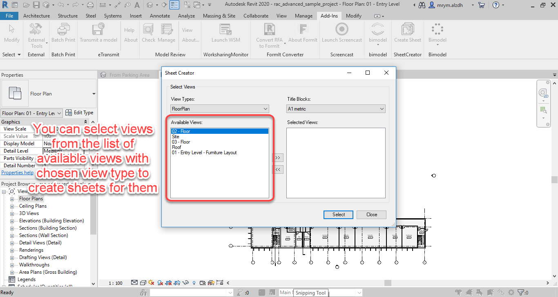Open the Transmit a model tool
Viewport: 558px width, 297px height.
[98, 33]
